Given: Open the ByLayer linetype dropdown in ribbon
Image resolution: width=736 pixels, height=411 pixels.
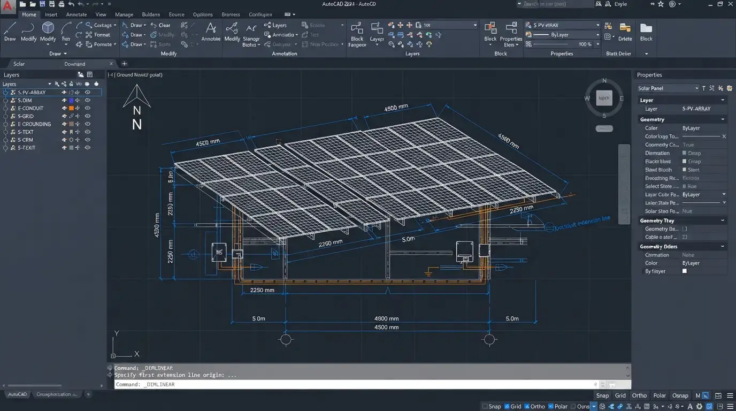Looking at the screenshot, I should tap(598, 35).
